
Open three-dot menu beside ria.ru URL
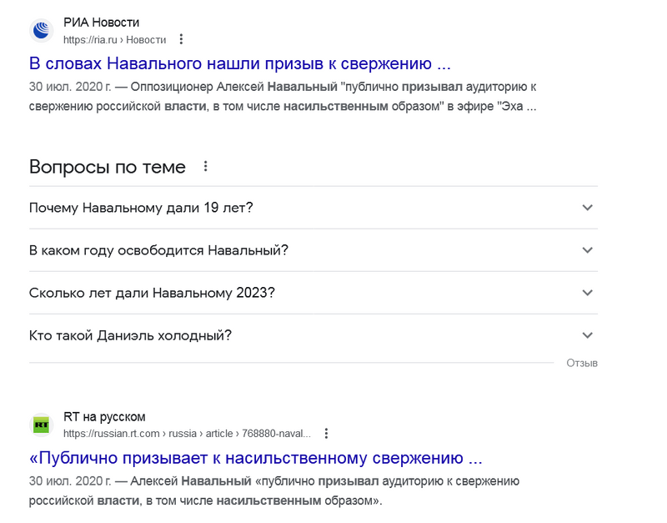pyautogui.click(x=182, y=39)
